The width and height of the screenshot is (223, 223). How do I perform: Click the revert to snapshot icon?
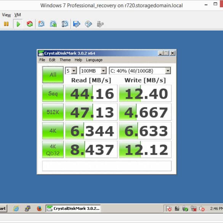tap(53, 24)
